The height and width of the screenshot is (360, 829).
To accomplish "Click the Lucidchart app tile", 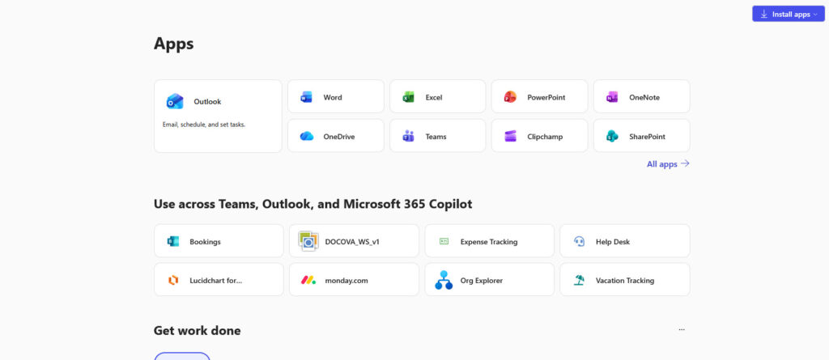I will pyautogui.click(x=219, y=280).
